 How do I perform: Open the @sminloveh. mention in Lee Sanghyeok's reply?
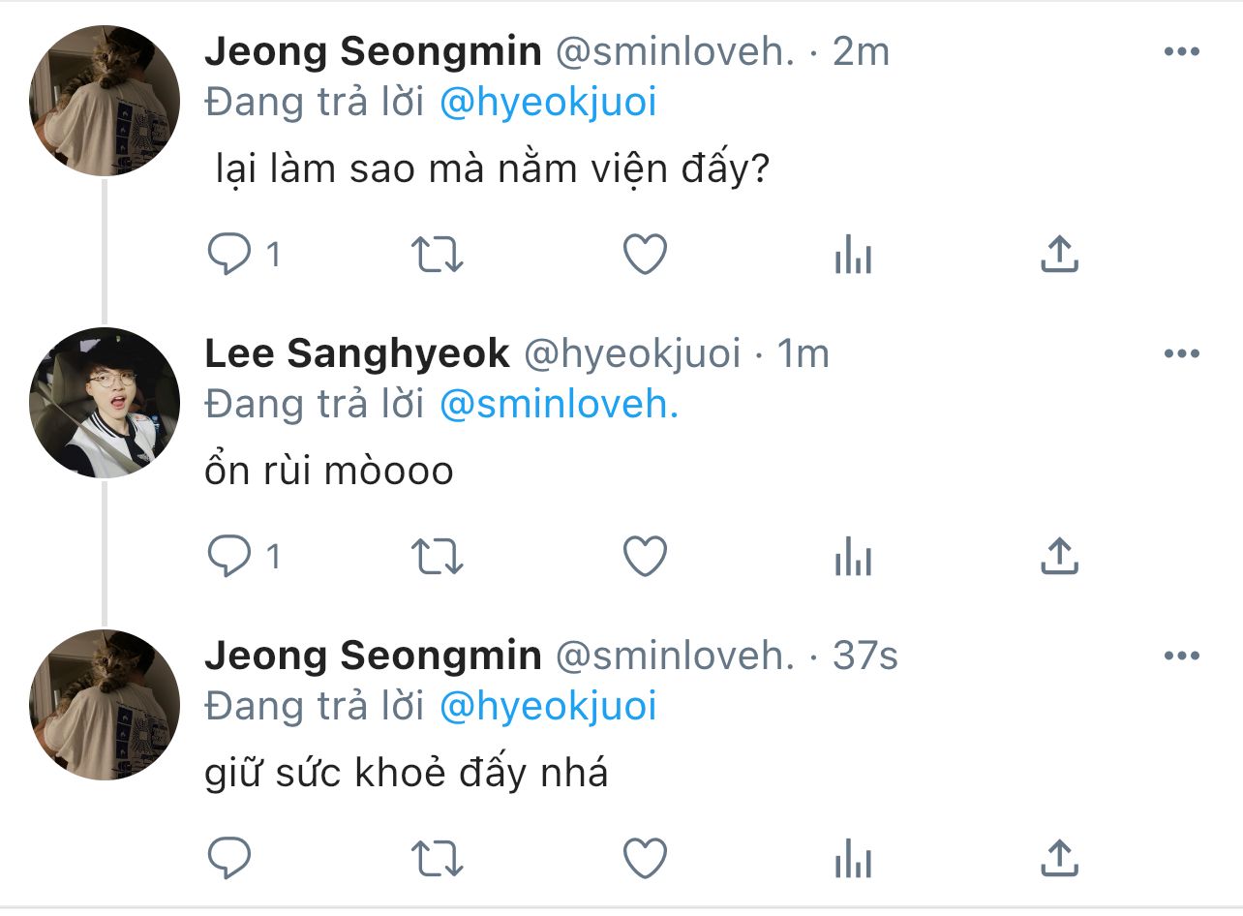(x=559, y=405)
